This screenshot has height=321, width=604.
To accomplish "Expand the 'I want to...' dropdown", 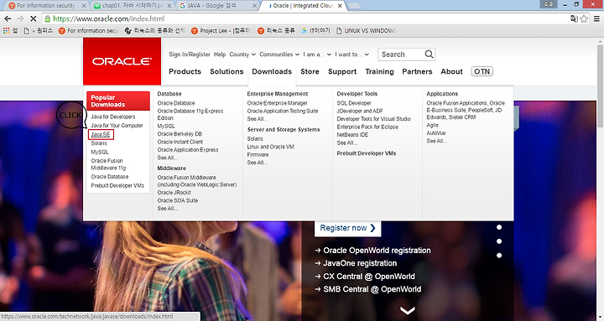I will 351,54.
